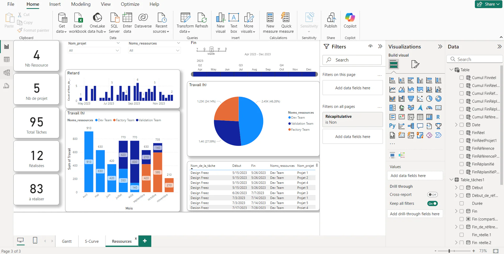Check the Durée field checkbox
The width and height of the screenshot is (504, 254).
[x=461, y=203]
